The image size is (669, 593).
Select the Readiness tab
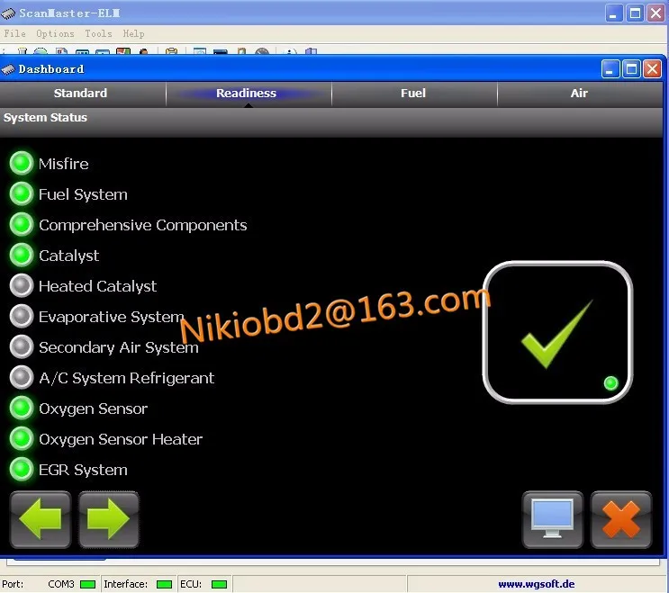click(246, 94)
